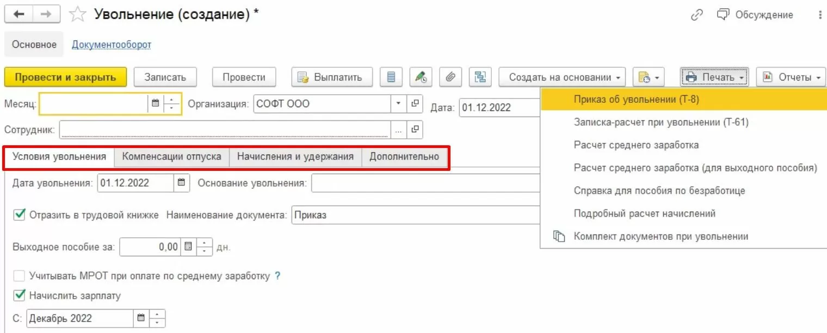Click the Выплатить button
The width and height of the screenshot is (827, 333).
coord(332,77)
